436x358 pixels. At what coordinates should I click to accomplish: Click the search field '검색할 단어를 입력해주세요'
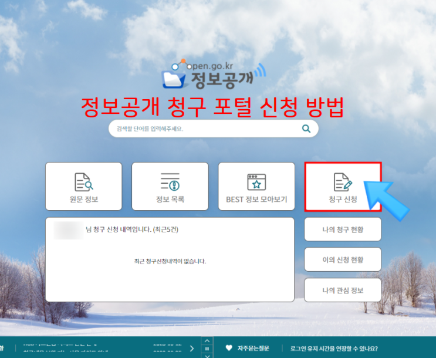tap(213, 129)
